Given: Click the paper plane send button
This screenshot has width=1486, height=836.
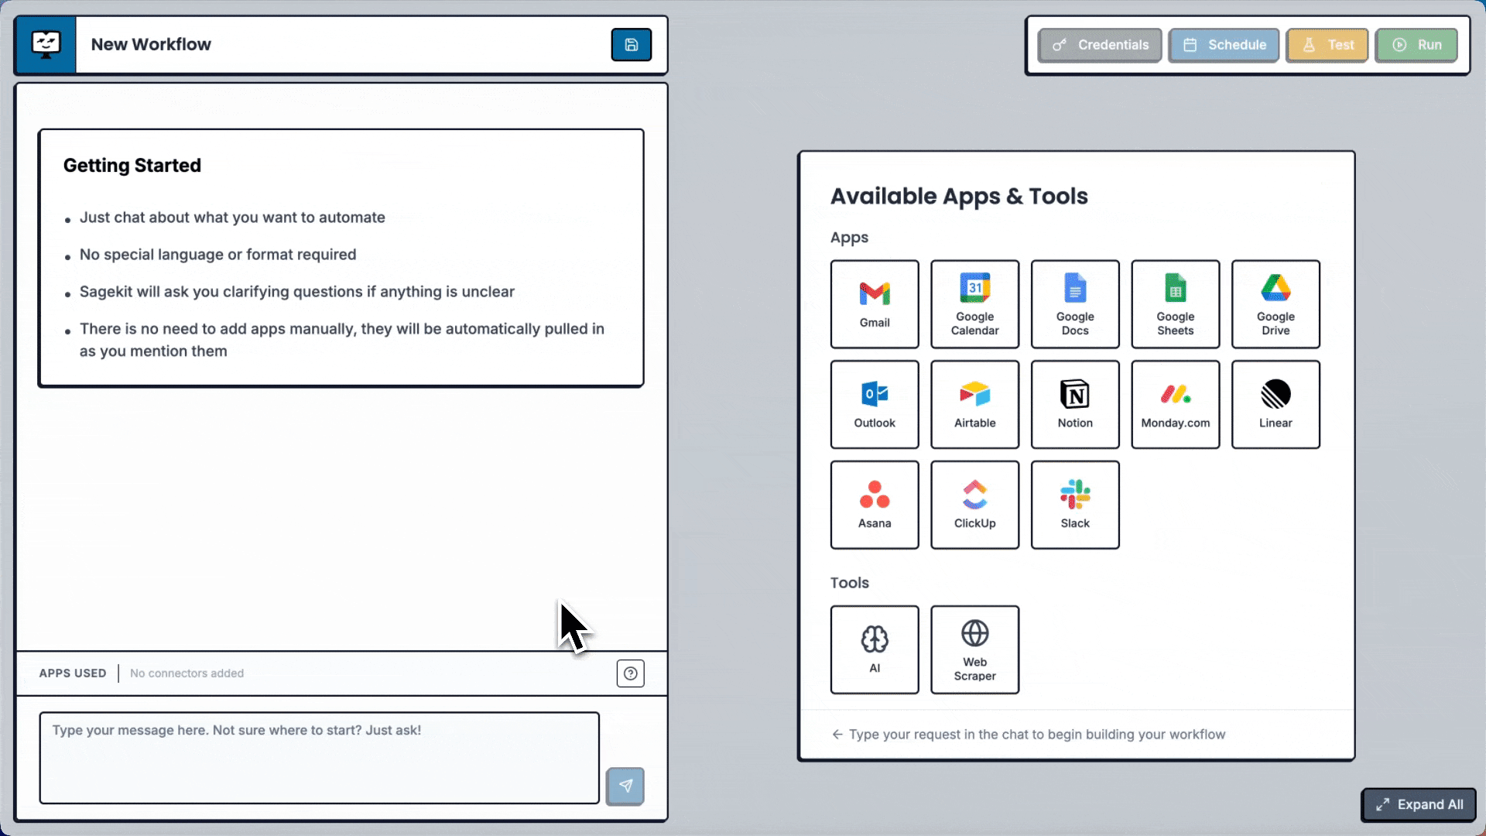Looking at the screenshot, I should point(625,786).
